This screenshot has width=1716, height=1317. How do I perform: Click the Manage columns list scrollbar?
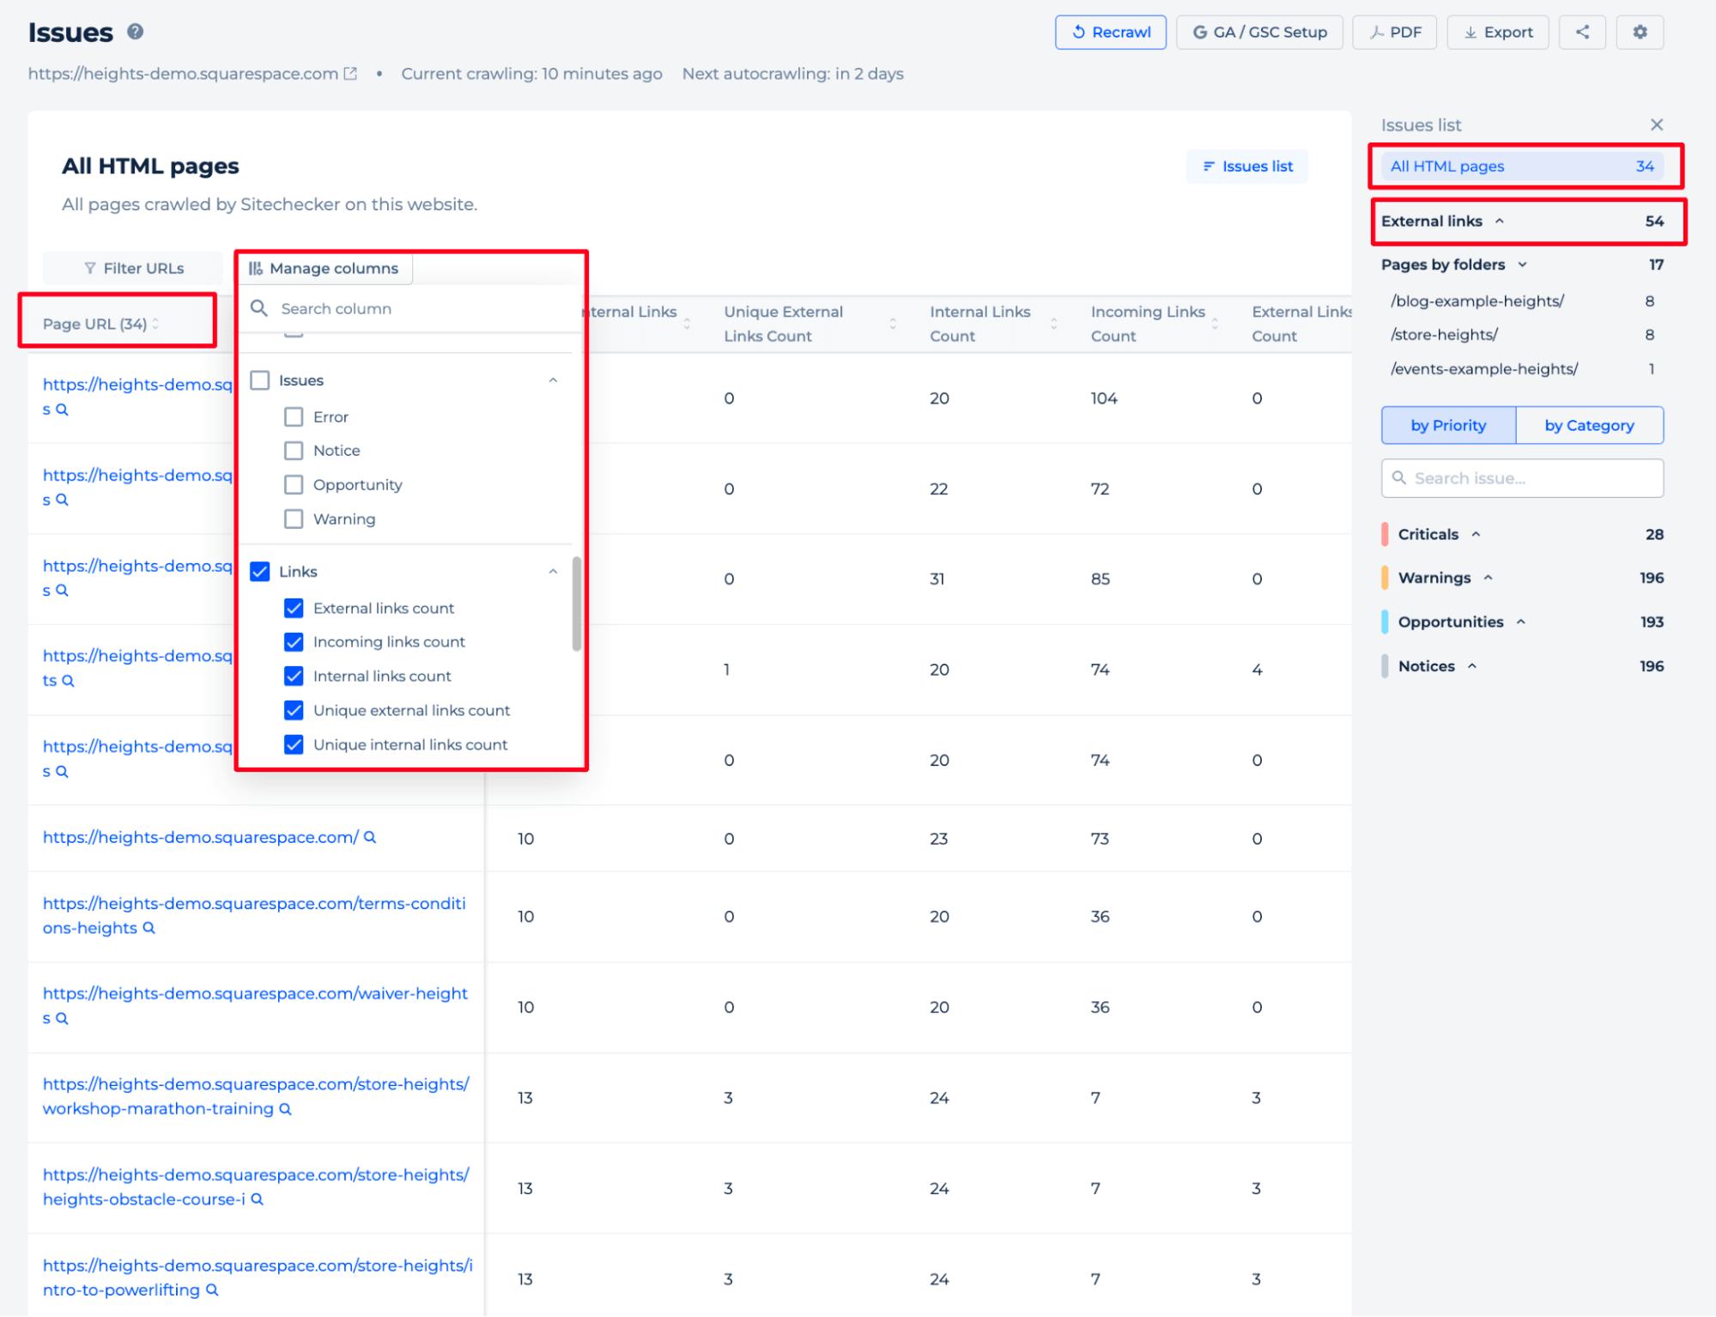[x=576, y=604]
